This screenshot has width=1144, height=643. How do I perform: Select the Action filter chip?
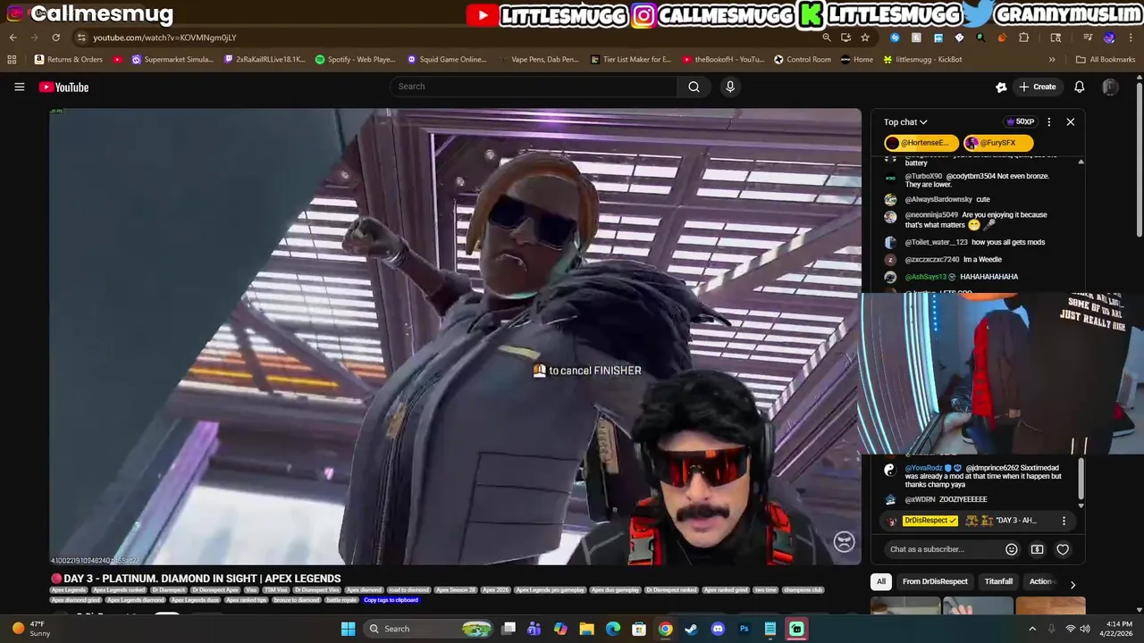pyautogui.click(x=1042, y=581)
